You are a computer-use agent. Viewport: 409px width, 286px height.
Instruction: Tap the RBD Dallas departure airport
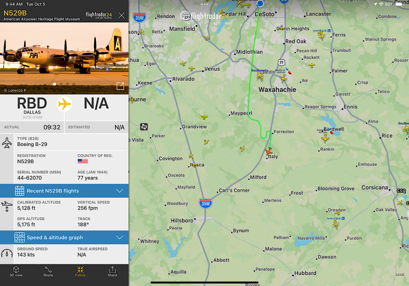tap(32, 107)
